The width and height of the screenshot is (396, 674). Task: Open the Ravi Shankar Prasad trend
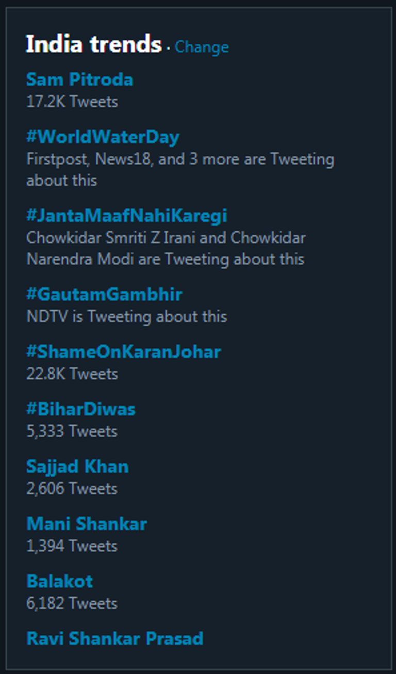[114, 638]
